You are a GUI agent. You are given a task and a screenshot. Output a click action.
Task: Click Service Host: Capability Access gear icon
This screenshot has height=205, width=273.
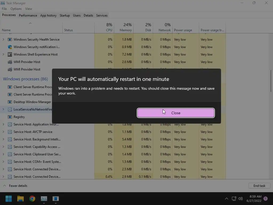[x=10, y=147]
